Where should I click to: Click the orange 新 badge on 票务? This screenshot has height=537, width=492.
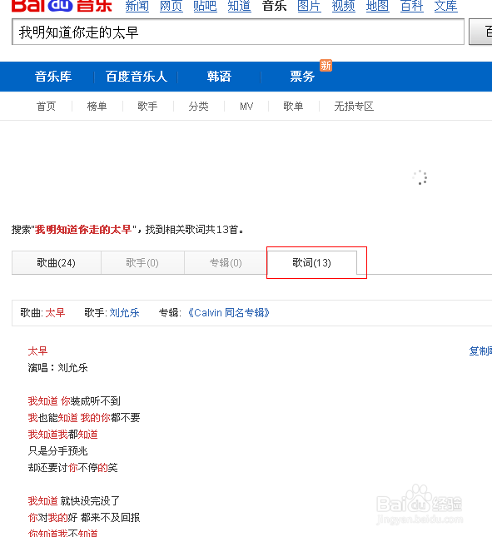[326, 65]
